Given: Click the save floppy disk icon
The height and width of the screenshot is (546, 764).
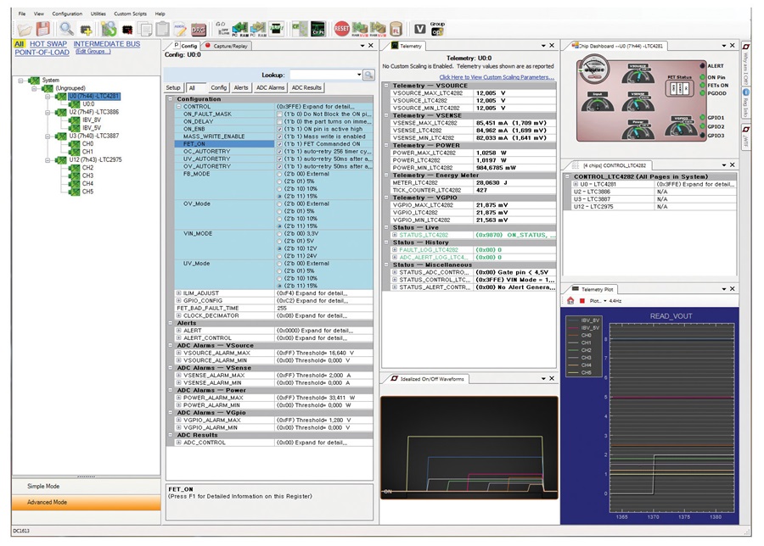Looking at the screenshot, I should point(42,28).
